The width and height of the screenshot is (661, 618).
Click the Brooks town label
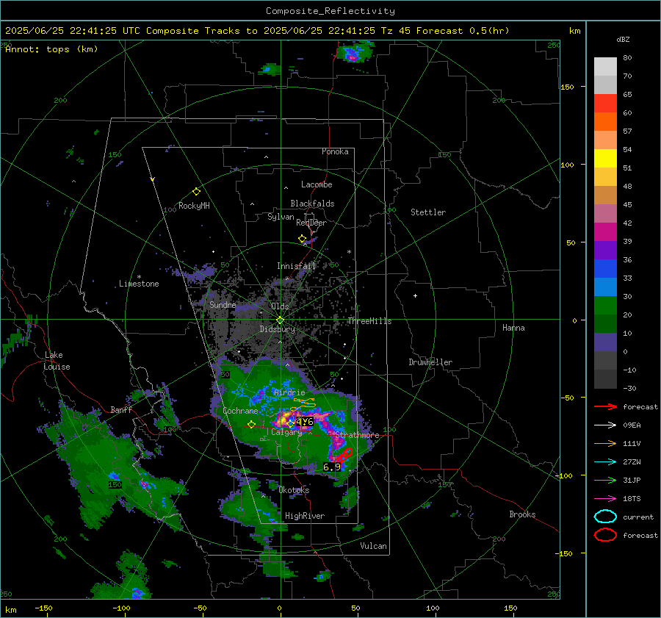(x=522, y=514)
